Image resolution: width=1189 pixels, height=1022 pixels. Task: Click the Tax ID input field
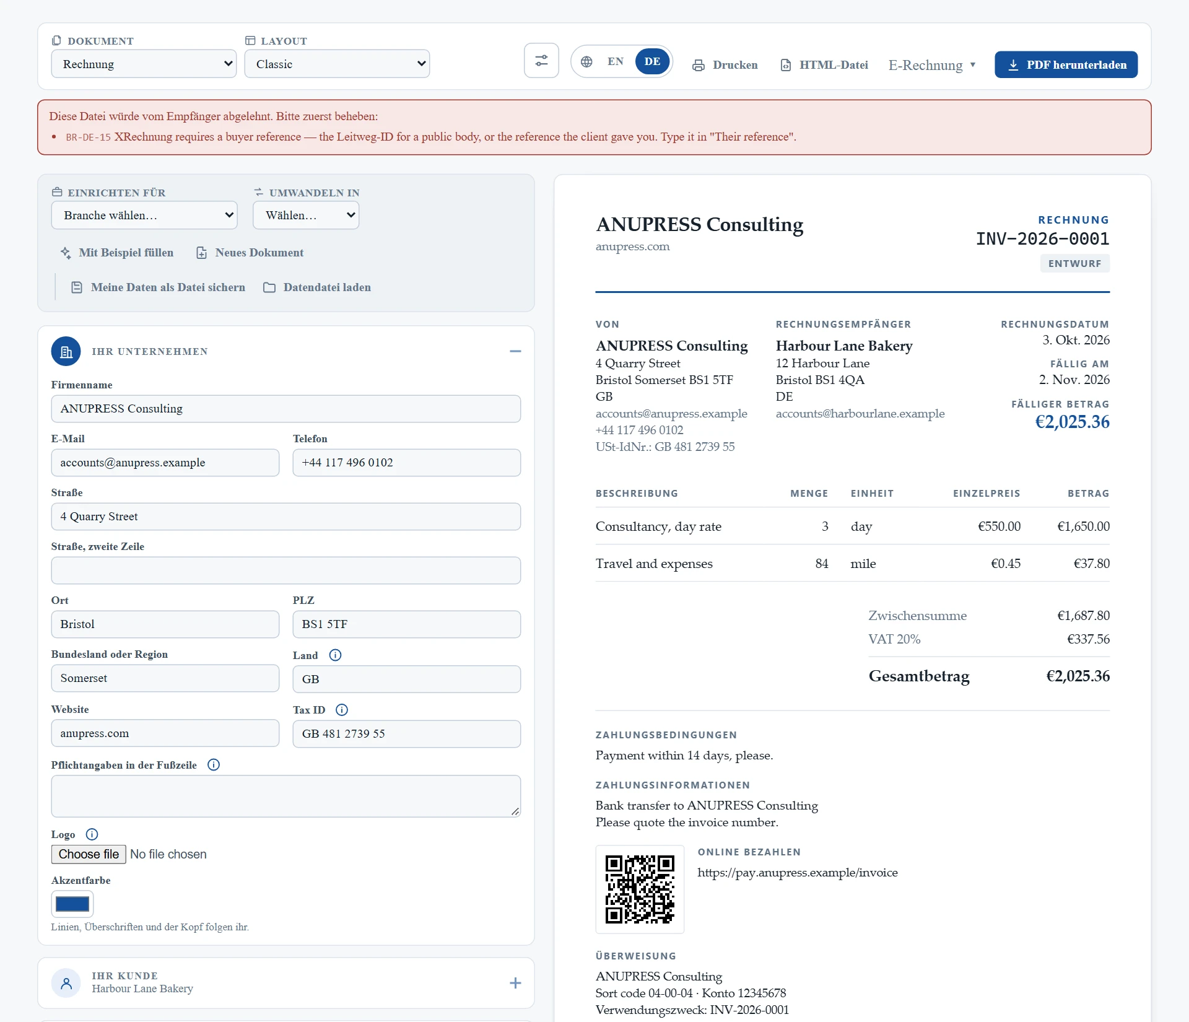(x=407, y=734)
